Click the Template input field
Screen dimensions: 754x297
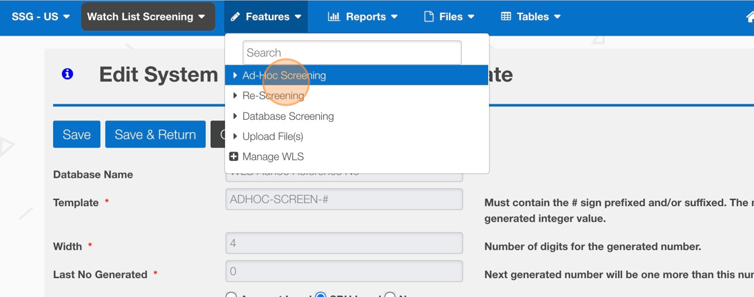(344, 199)
